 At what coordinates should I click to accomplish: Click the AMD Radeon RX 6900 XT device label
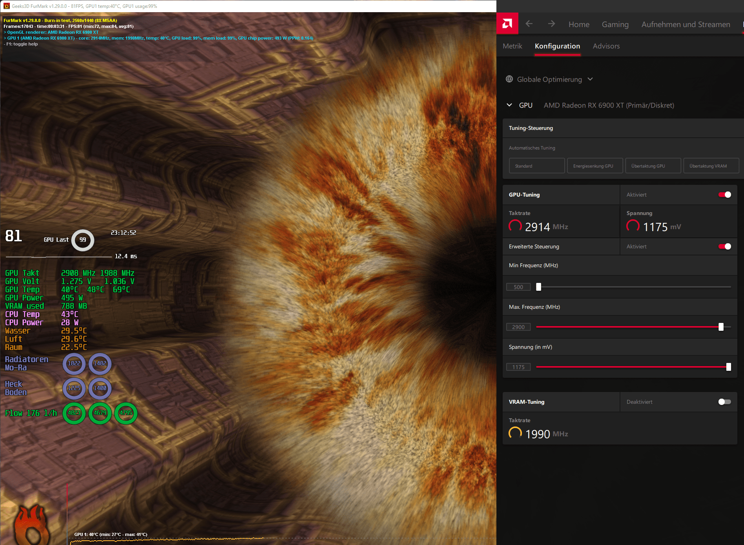pyautogui.click(x=609, y=105)
